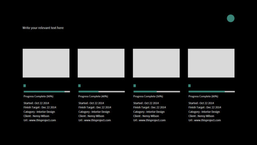Click teal square above 40% progress bar
The width and height of the screenshot is (257, 145).
(80, 86)
